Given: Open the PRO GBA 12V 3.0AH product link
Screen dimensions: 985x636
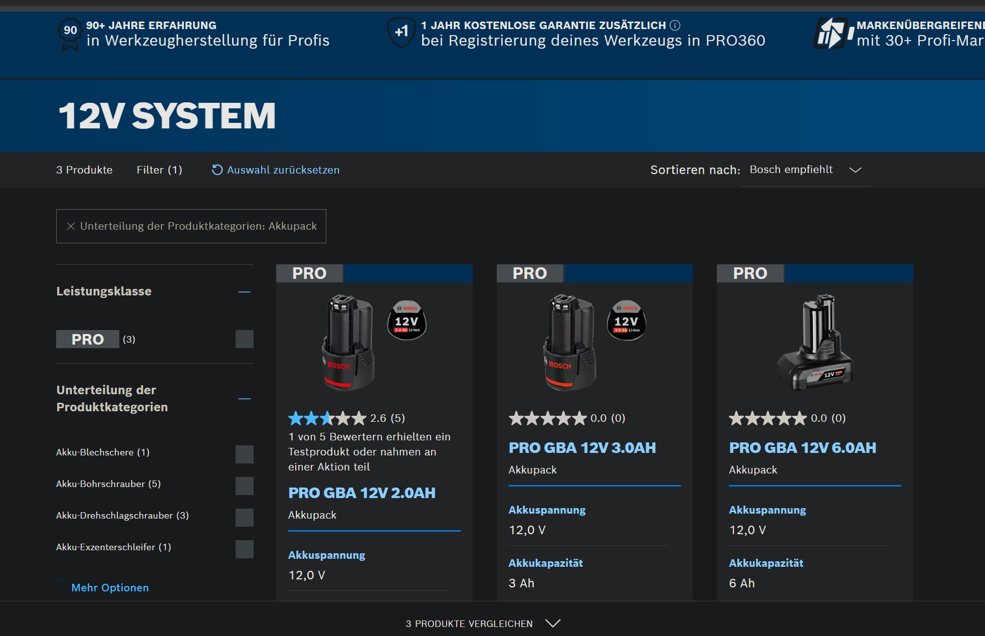Looking at the screenshot, I should pyautogui.click(x=582, y=448).
